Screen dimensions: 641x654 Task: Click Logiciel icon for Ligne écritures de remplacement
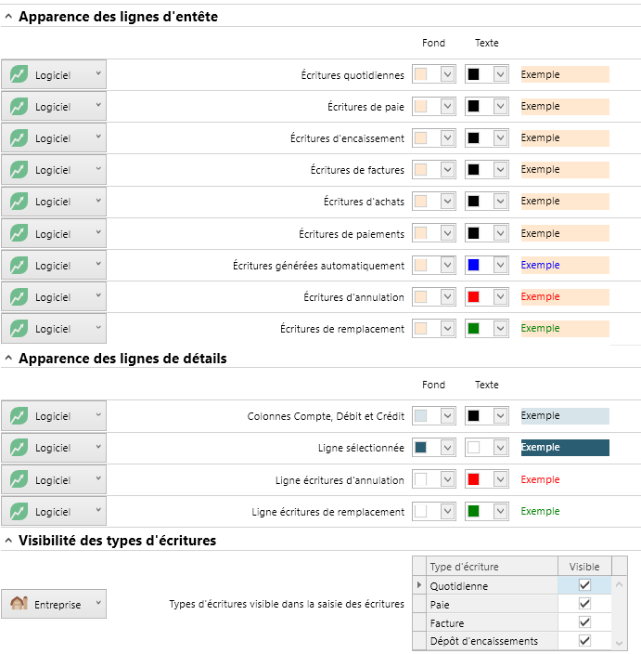click(x=19, y=511)
